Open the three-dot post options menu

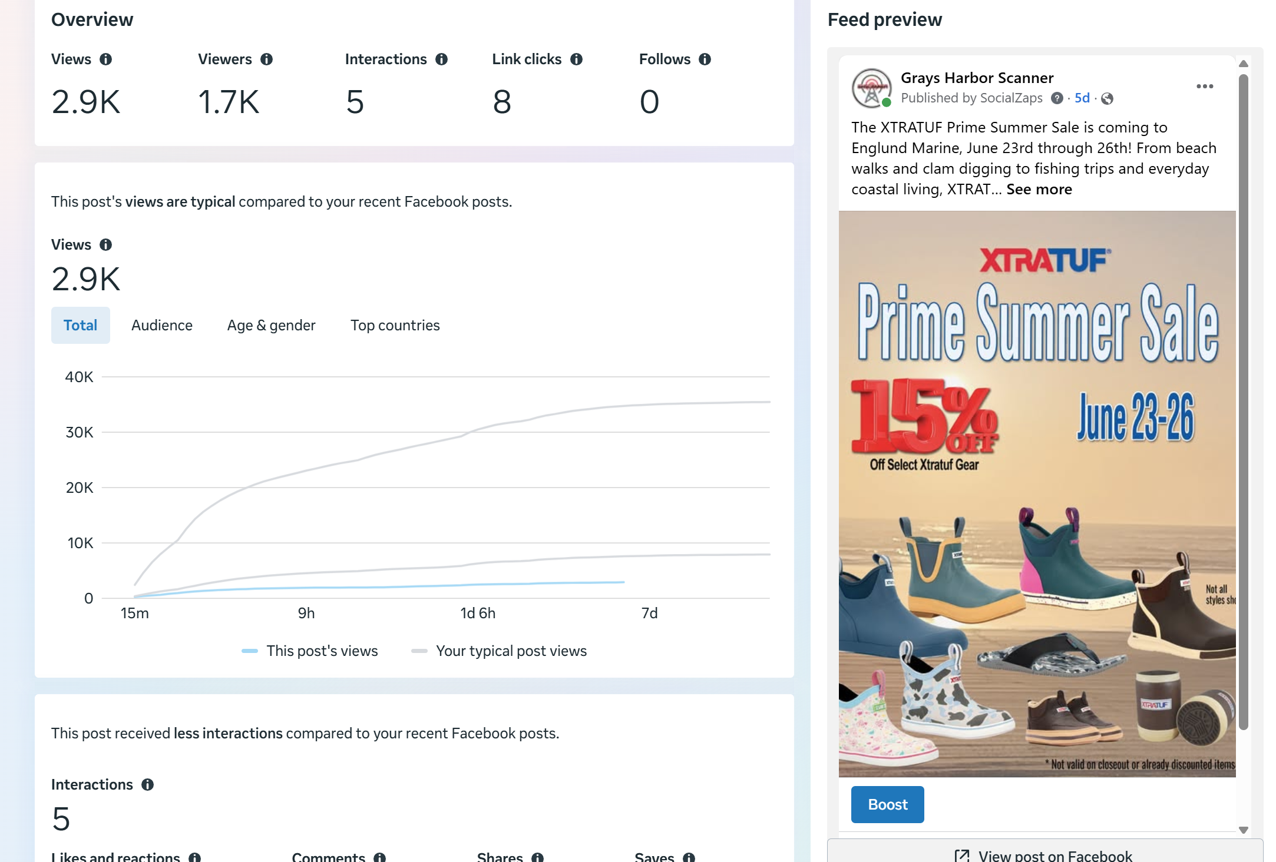click(1205, 87)
